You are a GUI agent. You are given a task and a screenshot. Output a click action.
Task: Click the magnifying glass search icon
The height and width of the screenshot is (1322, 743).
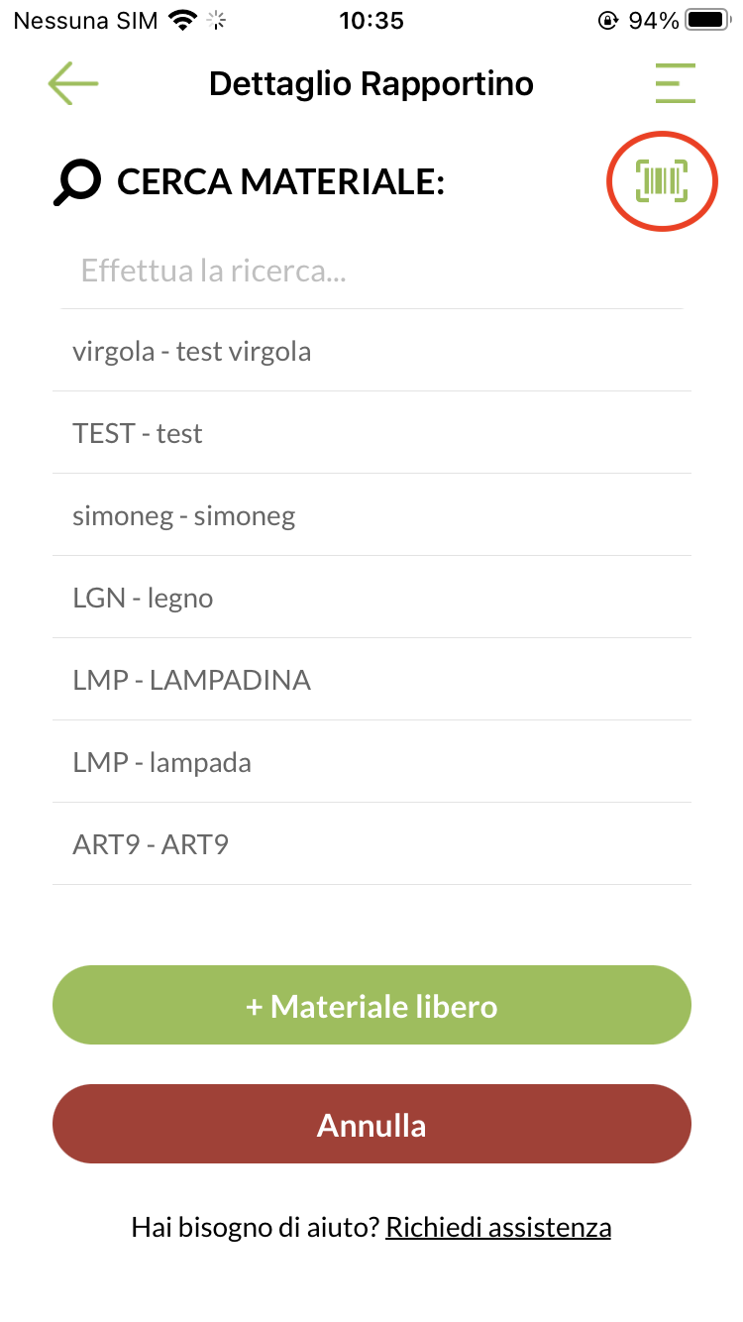pyautogui.click(x=77, y=183)
